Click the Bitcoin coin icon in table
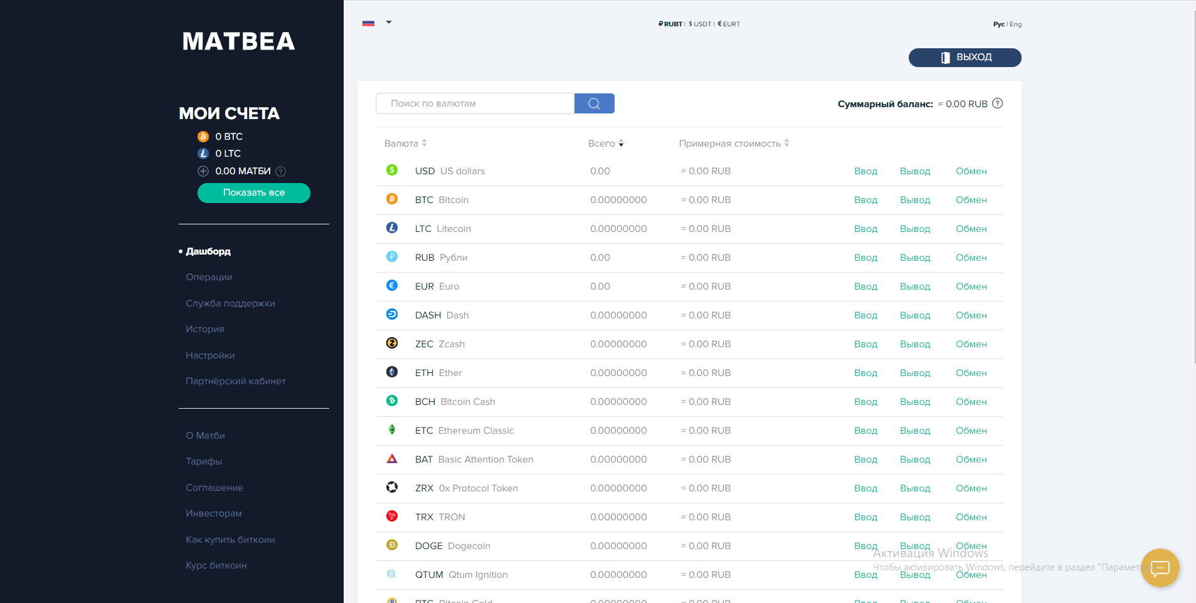 tap(392, 199)
